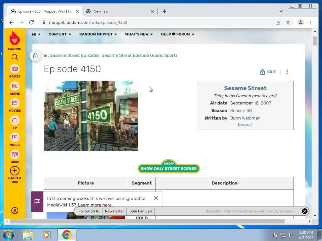Toggle Show Only Street Scenes switch
Image resolution: width=322 pixels, height=241 pixels.
(x=169, y=166)
